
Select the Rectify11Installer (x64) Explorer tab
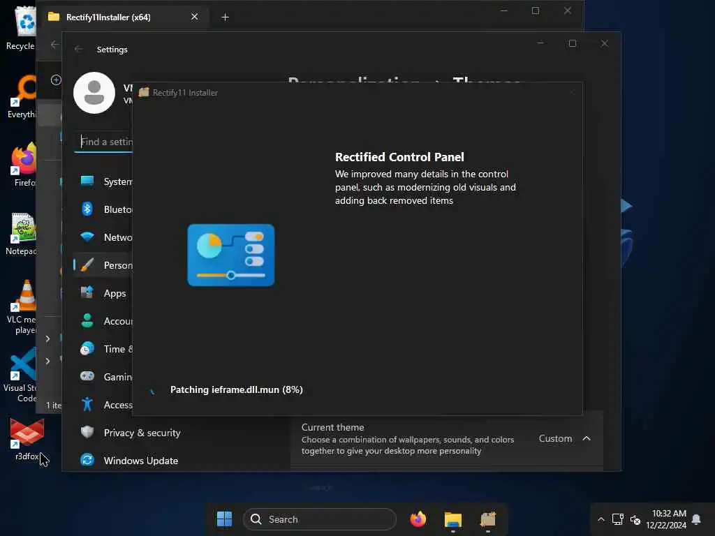[x=108, y=17]
